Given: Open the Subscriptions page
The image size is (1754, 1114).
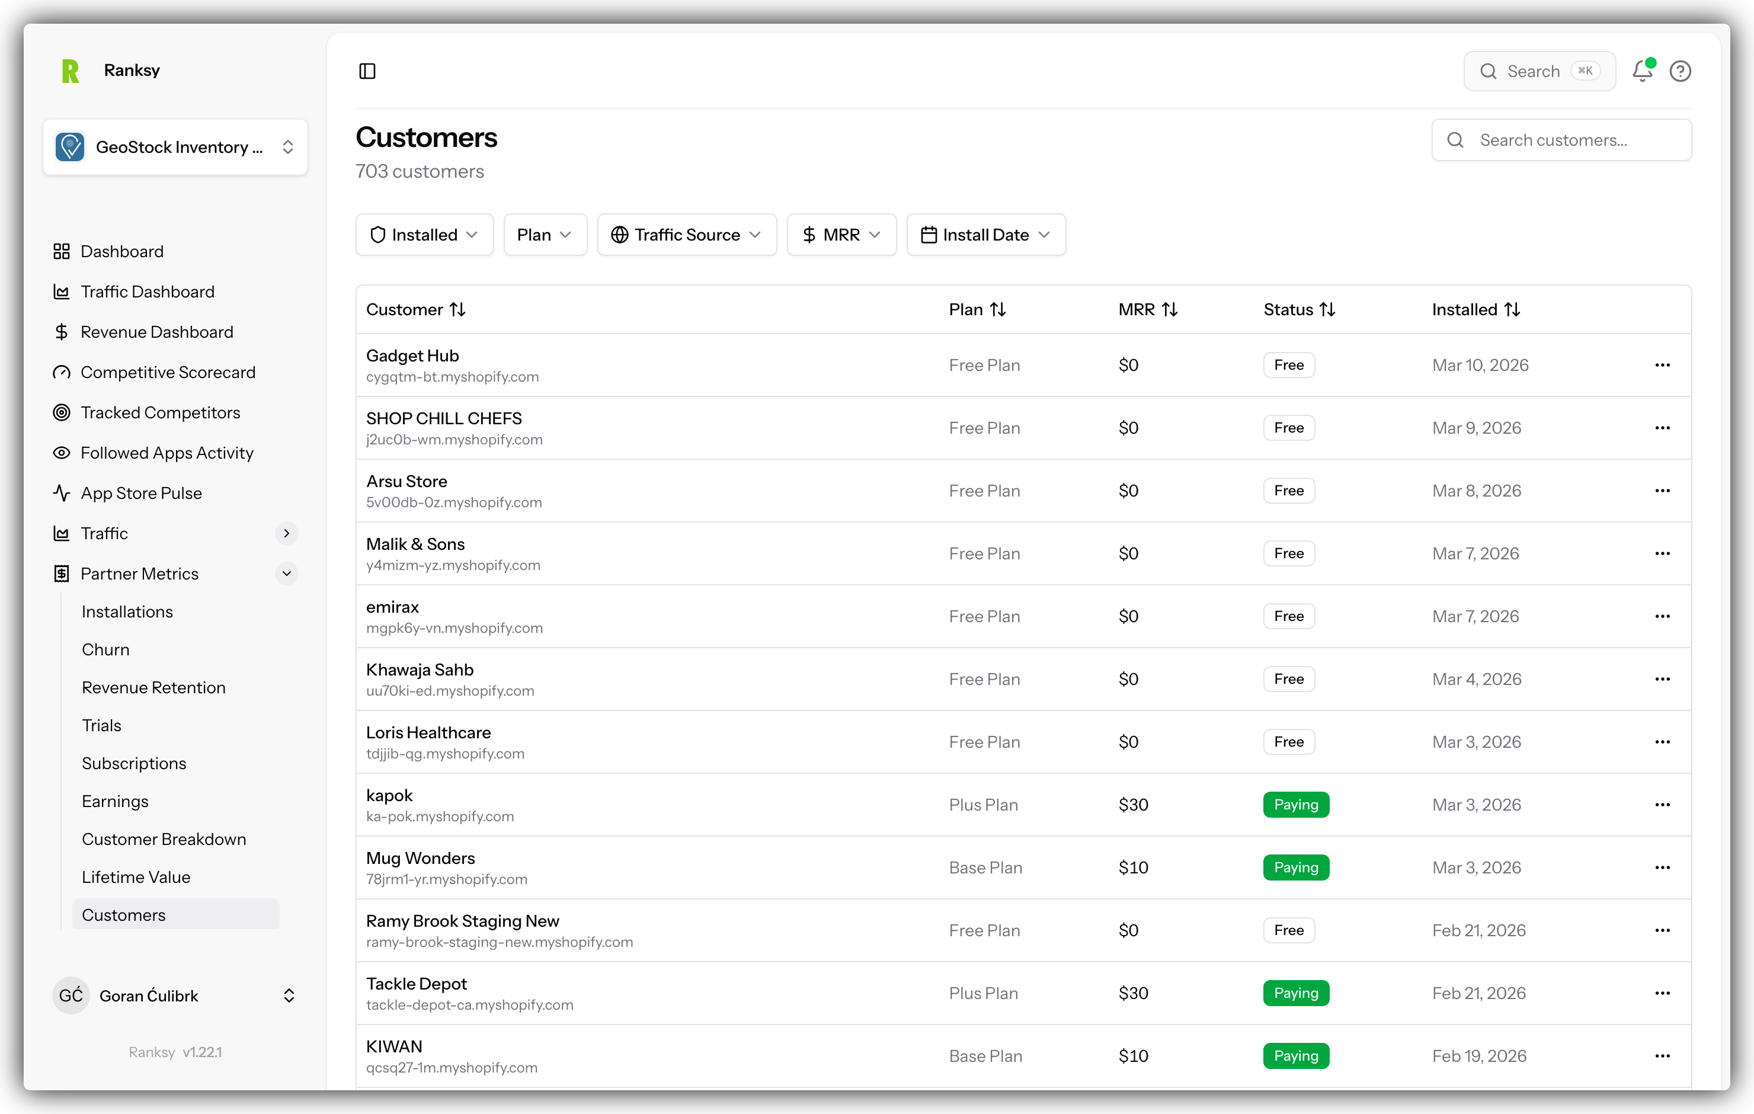Looking at the screenshot, I should click(x=134, y=764).
